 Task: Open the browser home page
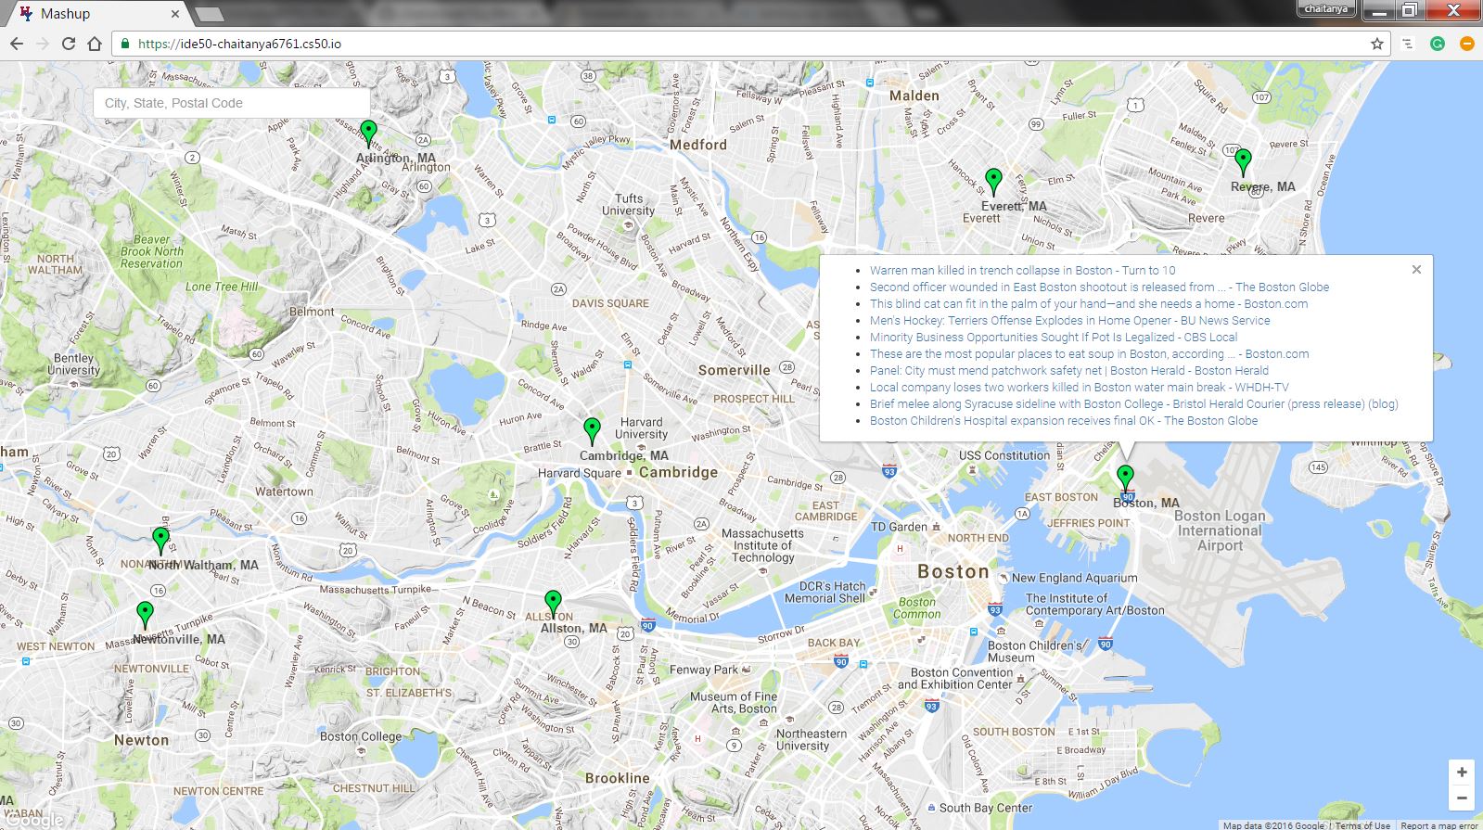(x=95, y=44)
